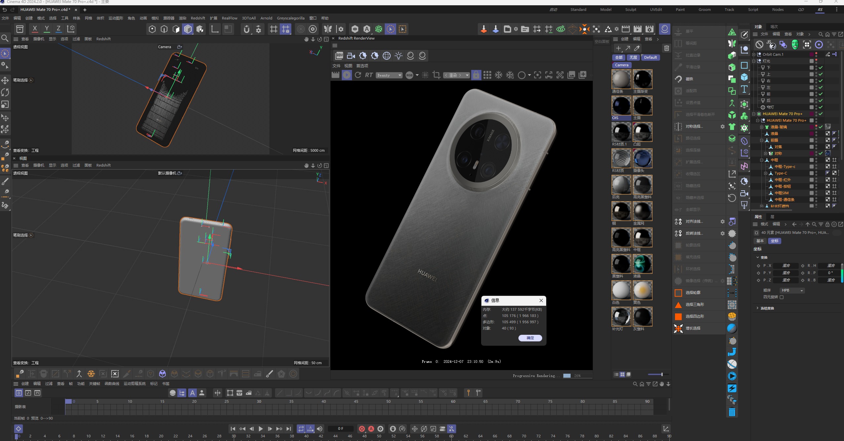Open the RealFlow menu
The height and width of the screenshot is (441, 844).
229,18
